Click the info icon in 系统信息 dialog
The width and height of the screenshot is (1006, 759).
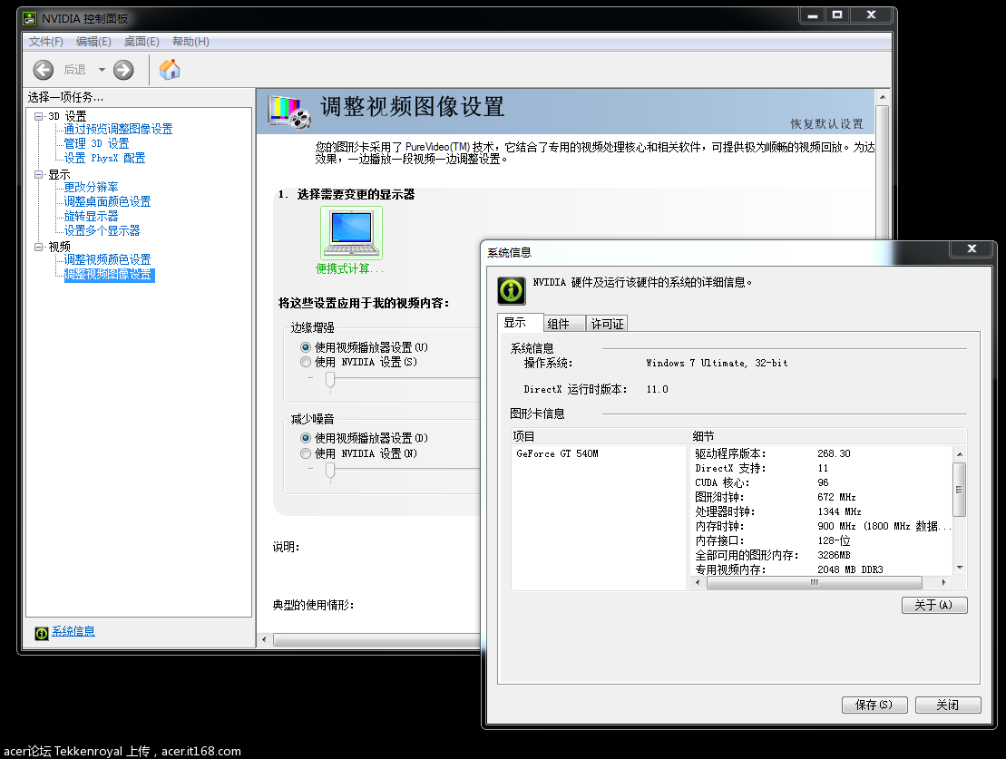pos(512,291)
